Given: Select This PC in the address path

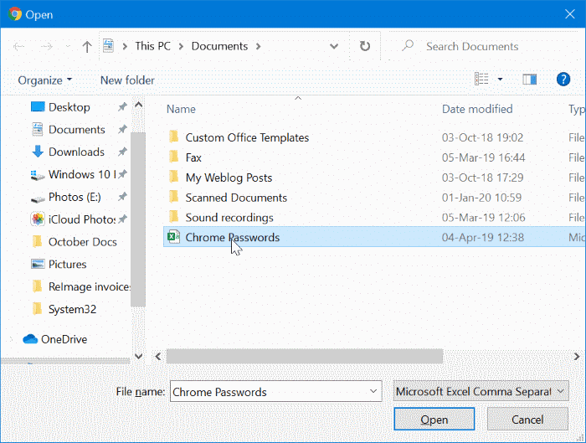Looking at the screenshot, I should click(152, 46).
